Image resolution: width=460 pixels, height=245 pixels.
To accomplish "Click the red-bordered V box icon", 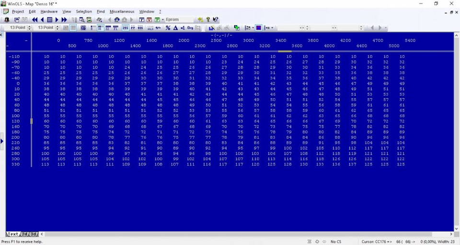I will pyautogui.click(x=149, y=20).
